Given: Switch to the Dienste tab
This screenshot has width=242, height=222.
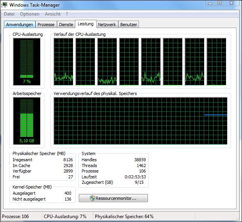Looking at the screenshot, I should [x=66, y=25].
